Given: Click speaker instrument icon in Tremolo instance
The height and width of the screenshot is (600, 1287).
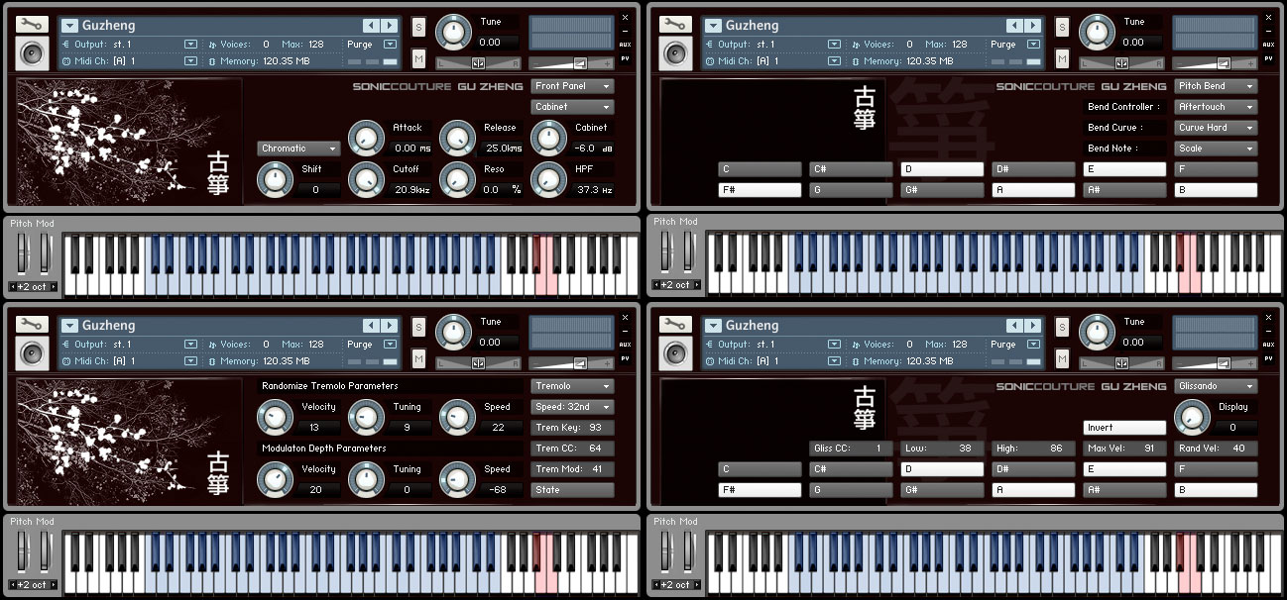Looking at the screenshot, I should 32,352.
